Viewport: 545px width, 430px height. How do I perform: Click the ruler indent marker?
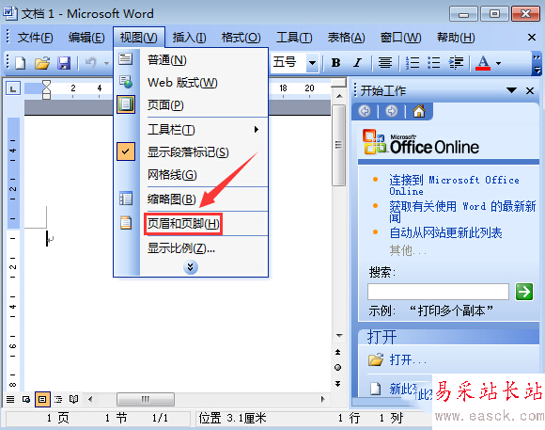pos(46,89)
